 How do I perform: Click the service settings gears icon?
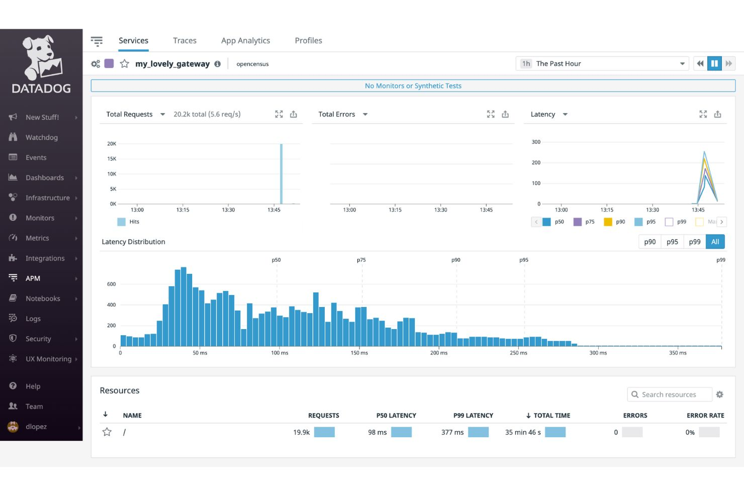(x=96, y=64)
